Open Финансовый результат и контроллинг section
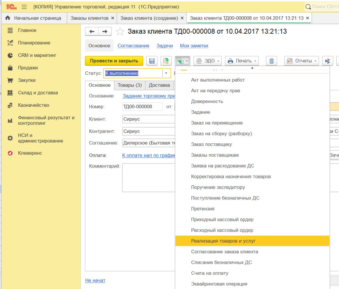Viewport: 339px width, 289px height. point(46,120)
